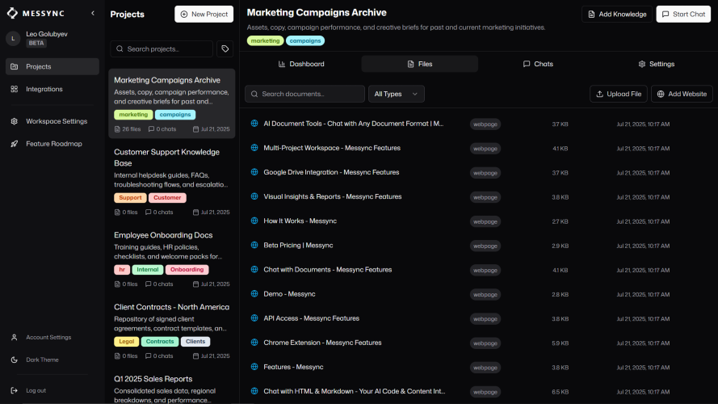The width and height of the screenshot is (718, 404).
Task: Click the Onboarding tag on Employee Onboarding card
Action: 187,270
